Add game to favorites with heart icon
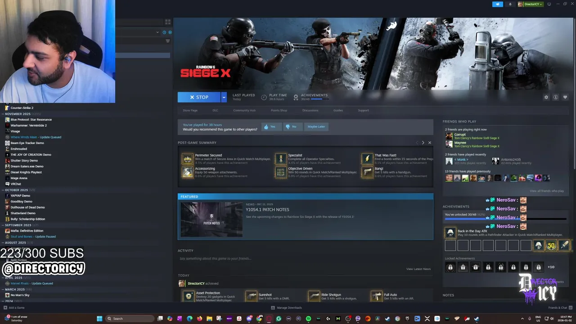Screen dimensions: 576x324 [565, 97]
